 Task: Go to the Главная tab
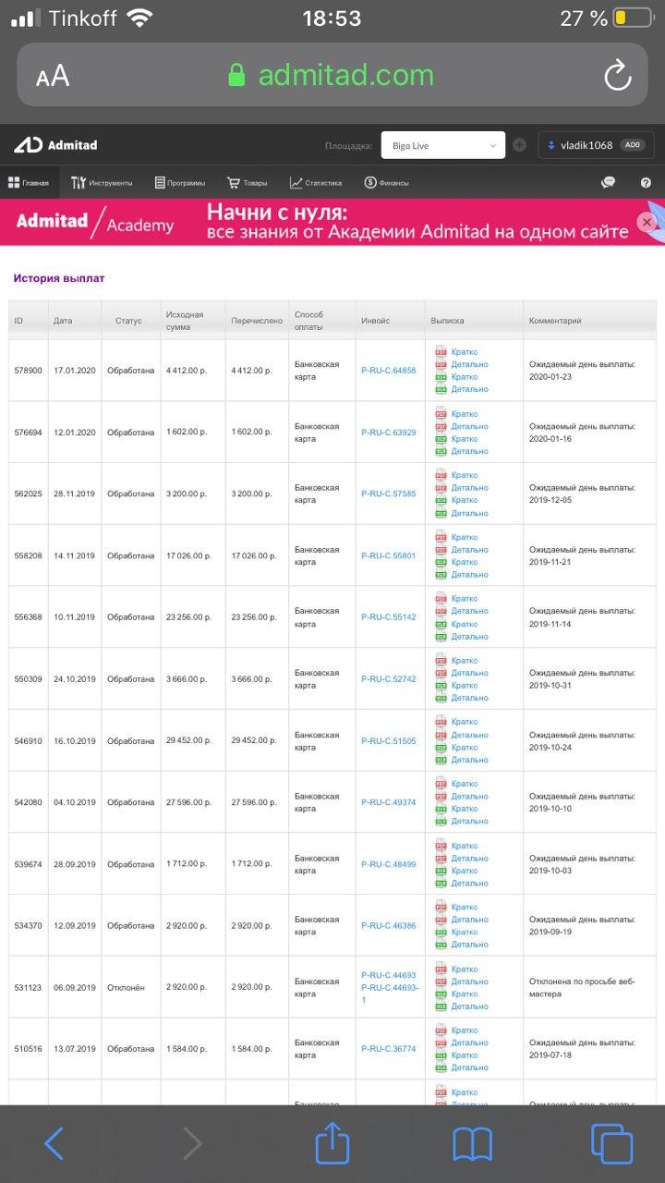(30, 183)
